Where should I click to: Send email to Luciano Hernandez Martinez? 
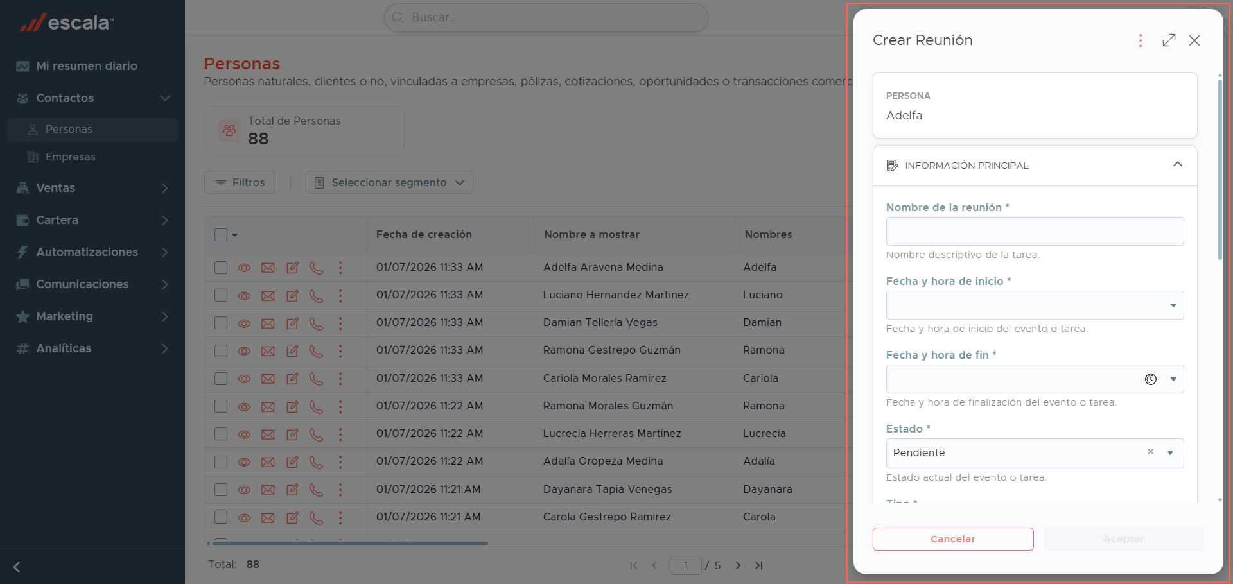coord(268,296)
